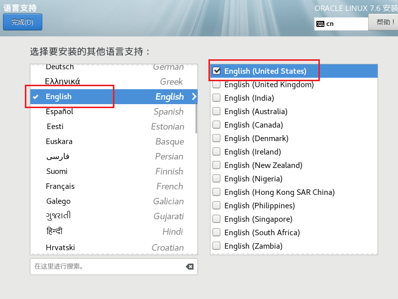
Task: Select Ελληνικά Greek language row
Action: coord(113,82)
